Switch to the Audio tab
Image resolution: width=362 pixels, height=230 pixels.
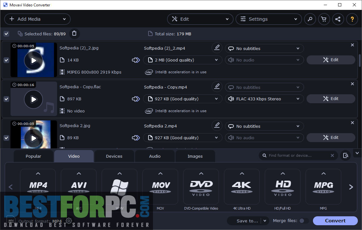click(155, 156)
